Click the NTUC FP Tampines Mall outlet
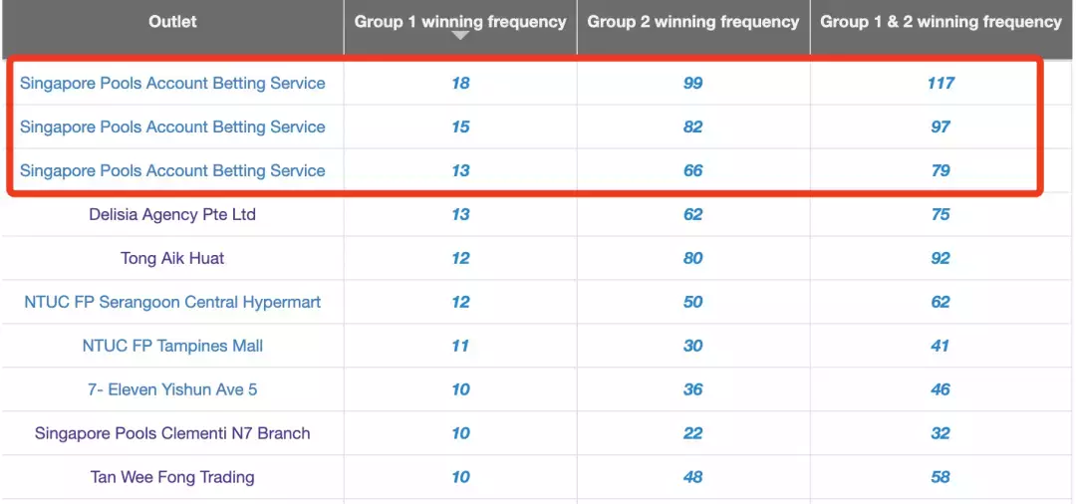The image size is (1076, 504). (172, 346)
